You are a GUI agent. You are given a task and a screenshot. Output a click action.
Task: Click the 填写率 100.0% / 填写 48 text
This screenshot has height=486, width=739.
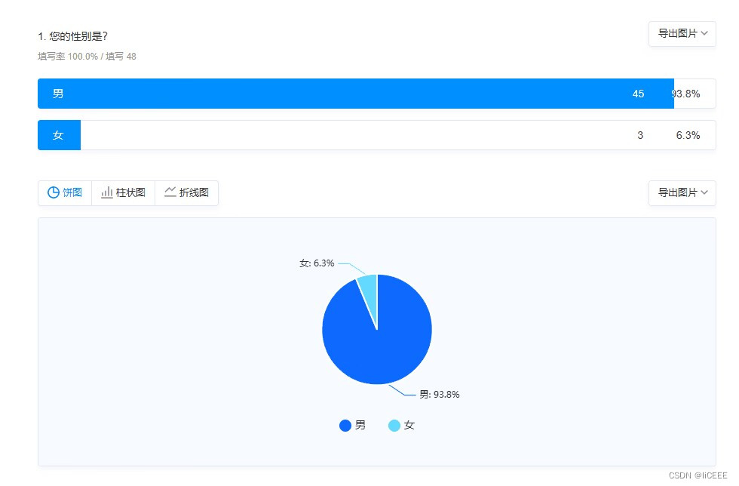pyautogui.click(x=87, y=57)
